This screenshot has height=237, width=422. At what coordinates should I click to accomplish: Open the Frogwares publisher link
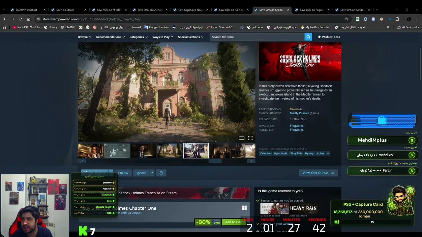click(x=297, y=130)
